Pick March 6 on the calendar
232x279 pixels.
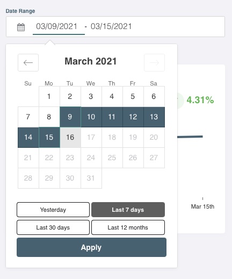click(154, 97)
